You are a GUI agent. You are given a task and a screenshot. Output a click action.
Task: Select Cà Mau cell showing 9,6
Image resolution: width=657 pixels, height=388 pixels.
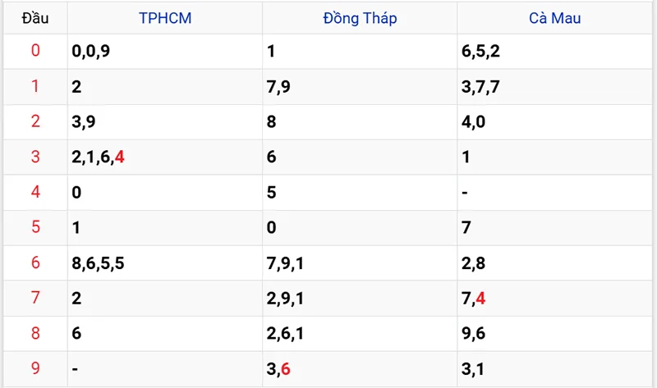[x=473, y=333]
